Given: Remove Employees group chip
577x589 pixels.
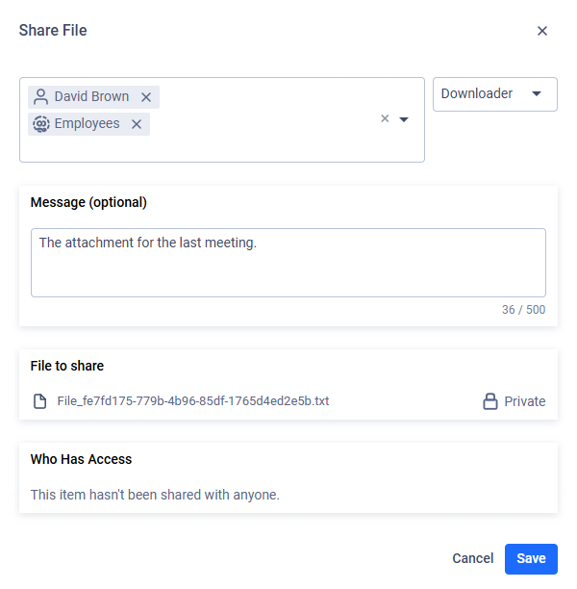Looking at the screenshot, I should pyautogui.click(x=137, y=124).
